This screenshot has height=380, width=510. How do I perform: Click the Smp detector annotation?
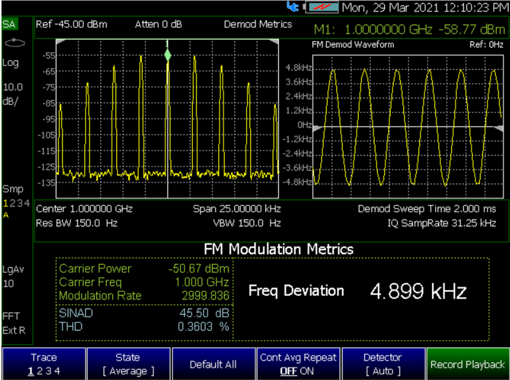(x=13, y=189)
